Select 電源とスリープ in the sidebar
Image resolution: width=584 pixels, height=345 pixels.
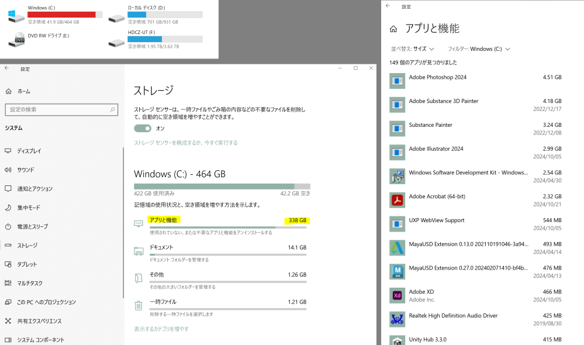tap(33, 226)
